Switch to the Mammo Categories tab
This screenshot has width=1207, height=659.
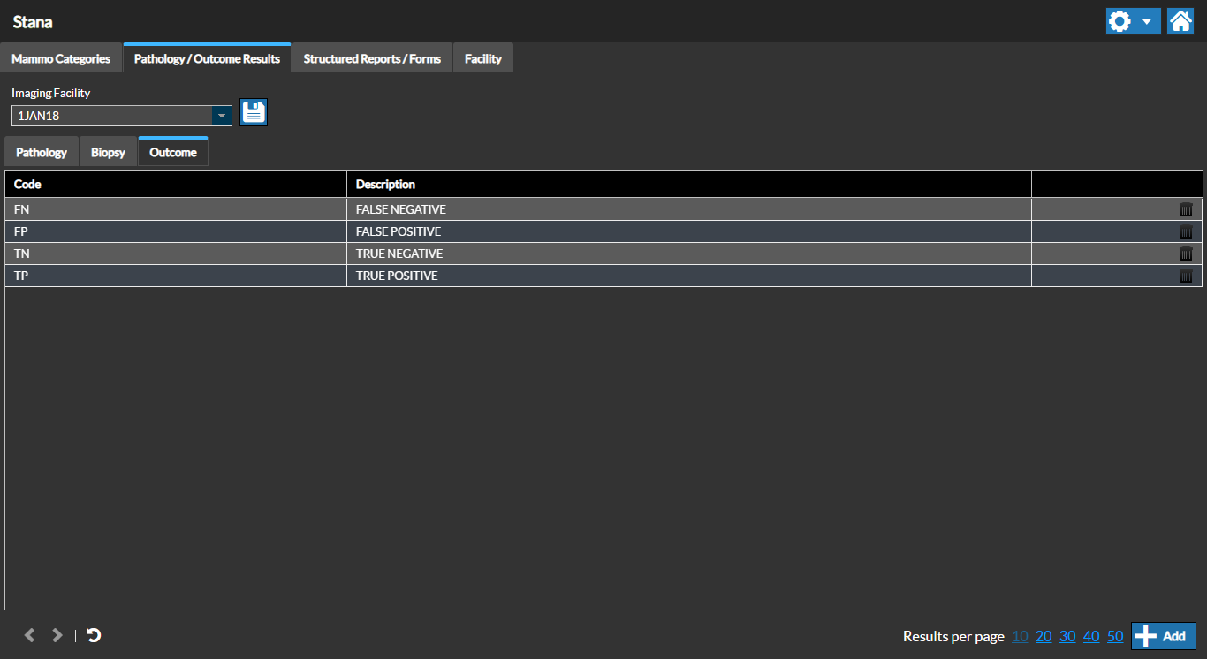click(61, 59)
